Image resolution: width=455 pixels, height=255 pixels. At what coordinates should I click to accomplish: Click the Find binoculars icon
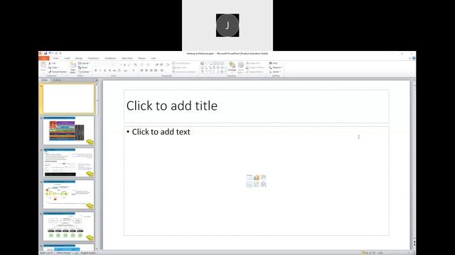click(x=270, y=63)
